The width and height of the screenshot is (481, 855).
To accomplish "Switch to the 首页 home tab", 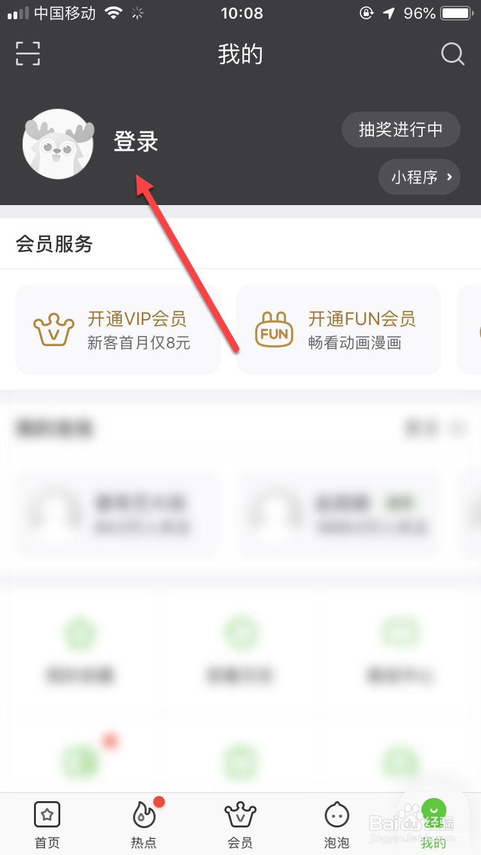I will [x=47, y=825].
